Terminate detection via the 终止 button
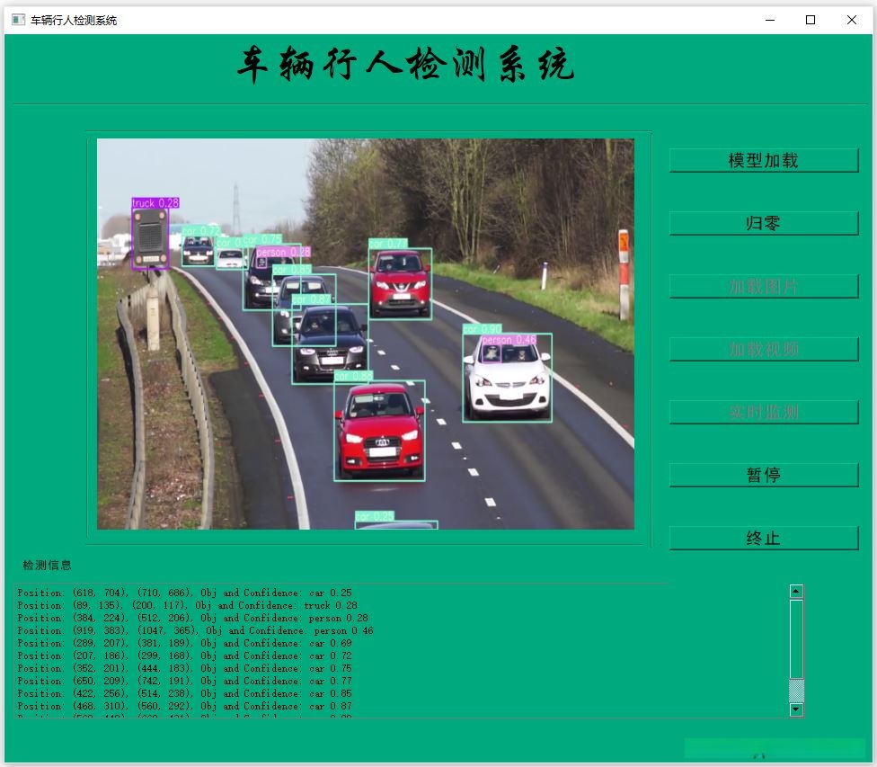 (x=763, y=538)
